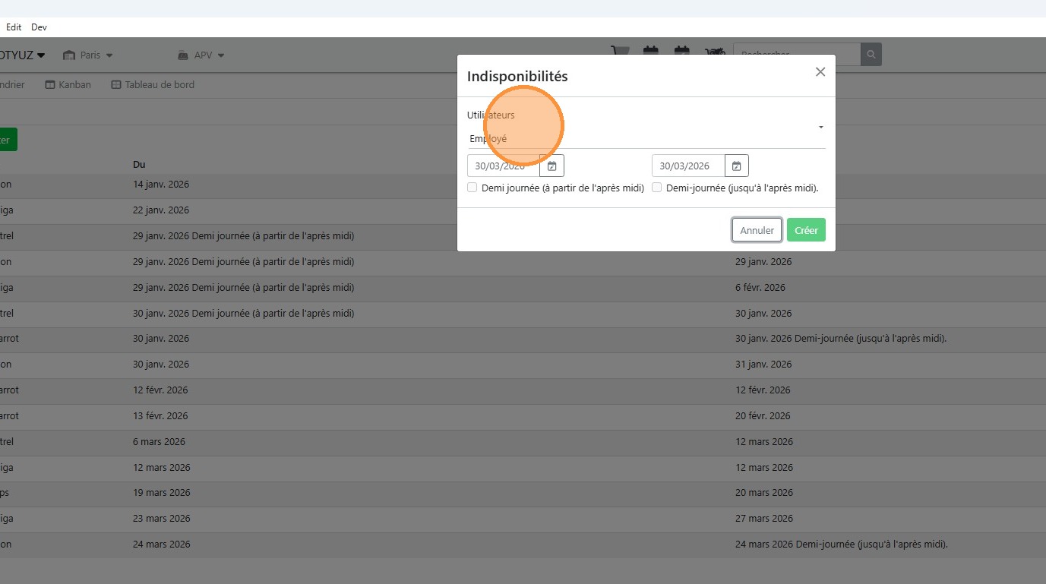Click 30 janv. 2026 Demi-journée (jusqu'à) cell

(841, 339)
